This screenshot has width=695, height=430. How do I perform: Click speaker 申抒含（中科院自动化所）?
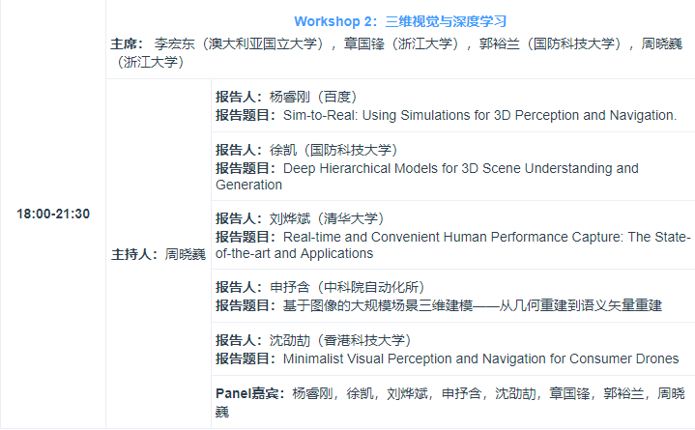pyautogui.click(x=320, y=287)
